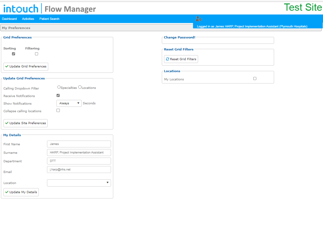
Task: Enable Collapse calling locations checkbox
Action: coord(58,111)
